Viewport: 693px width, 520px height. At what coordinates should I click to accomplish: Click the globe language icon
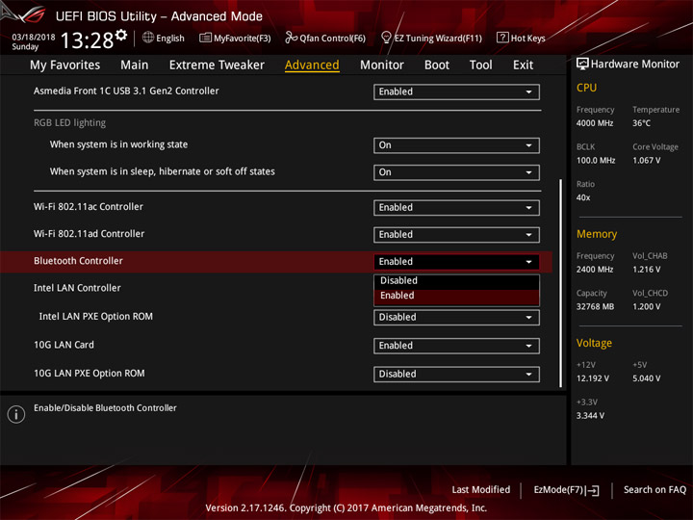(148, 38)
